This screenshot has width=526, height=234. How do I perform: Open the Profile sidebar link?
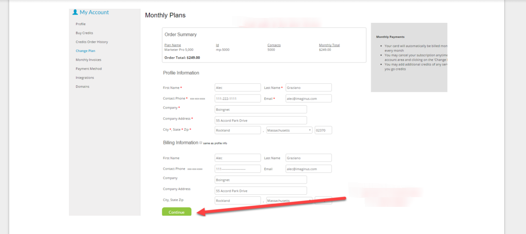(81, 24)
